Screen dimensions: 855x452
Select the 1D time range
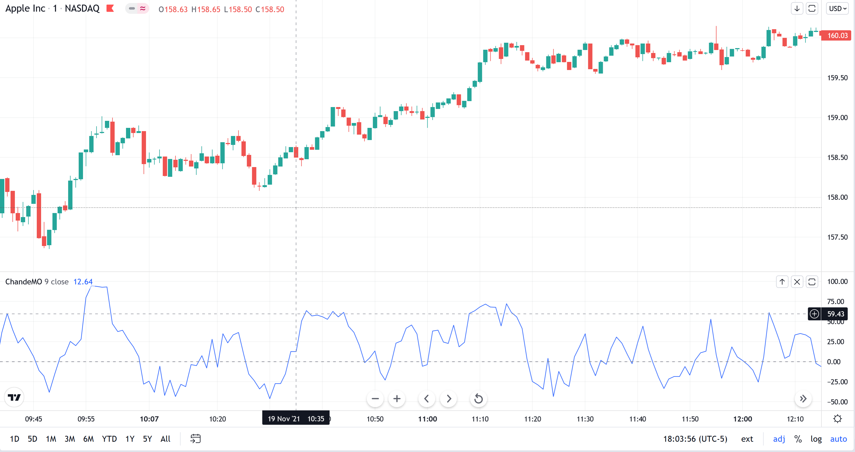coord(14,439)
